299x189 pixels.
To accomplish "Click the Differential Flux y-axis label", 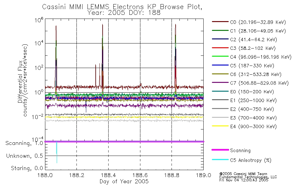I will (20, 82).
